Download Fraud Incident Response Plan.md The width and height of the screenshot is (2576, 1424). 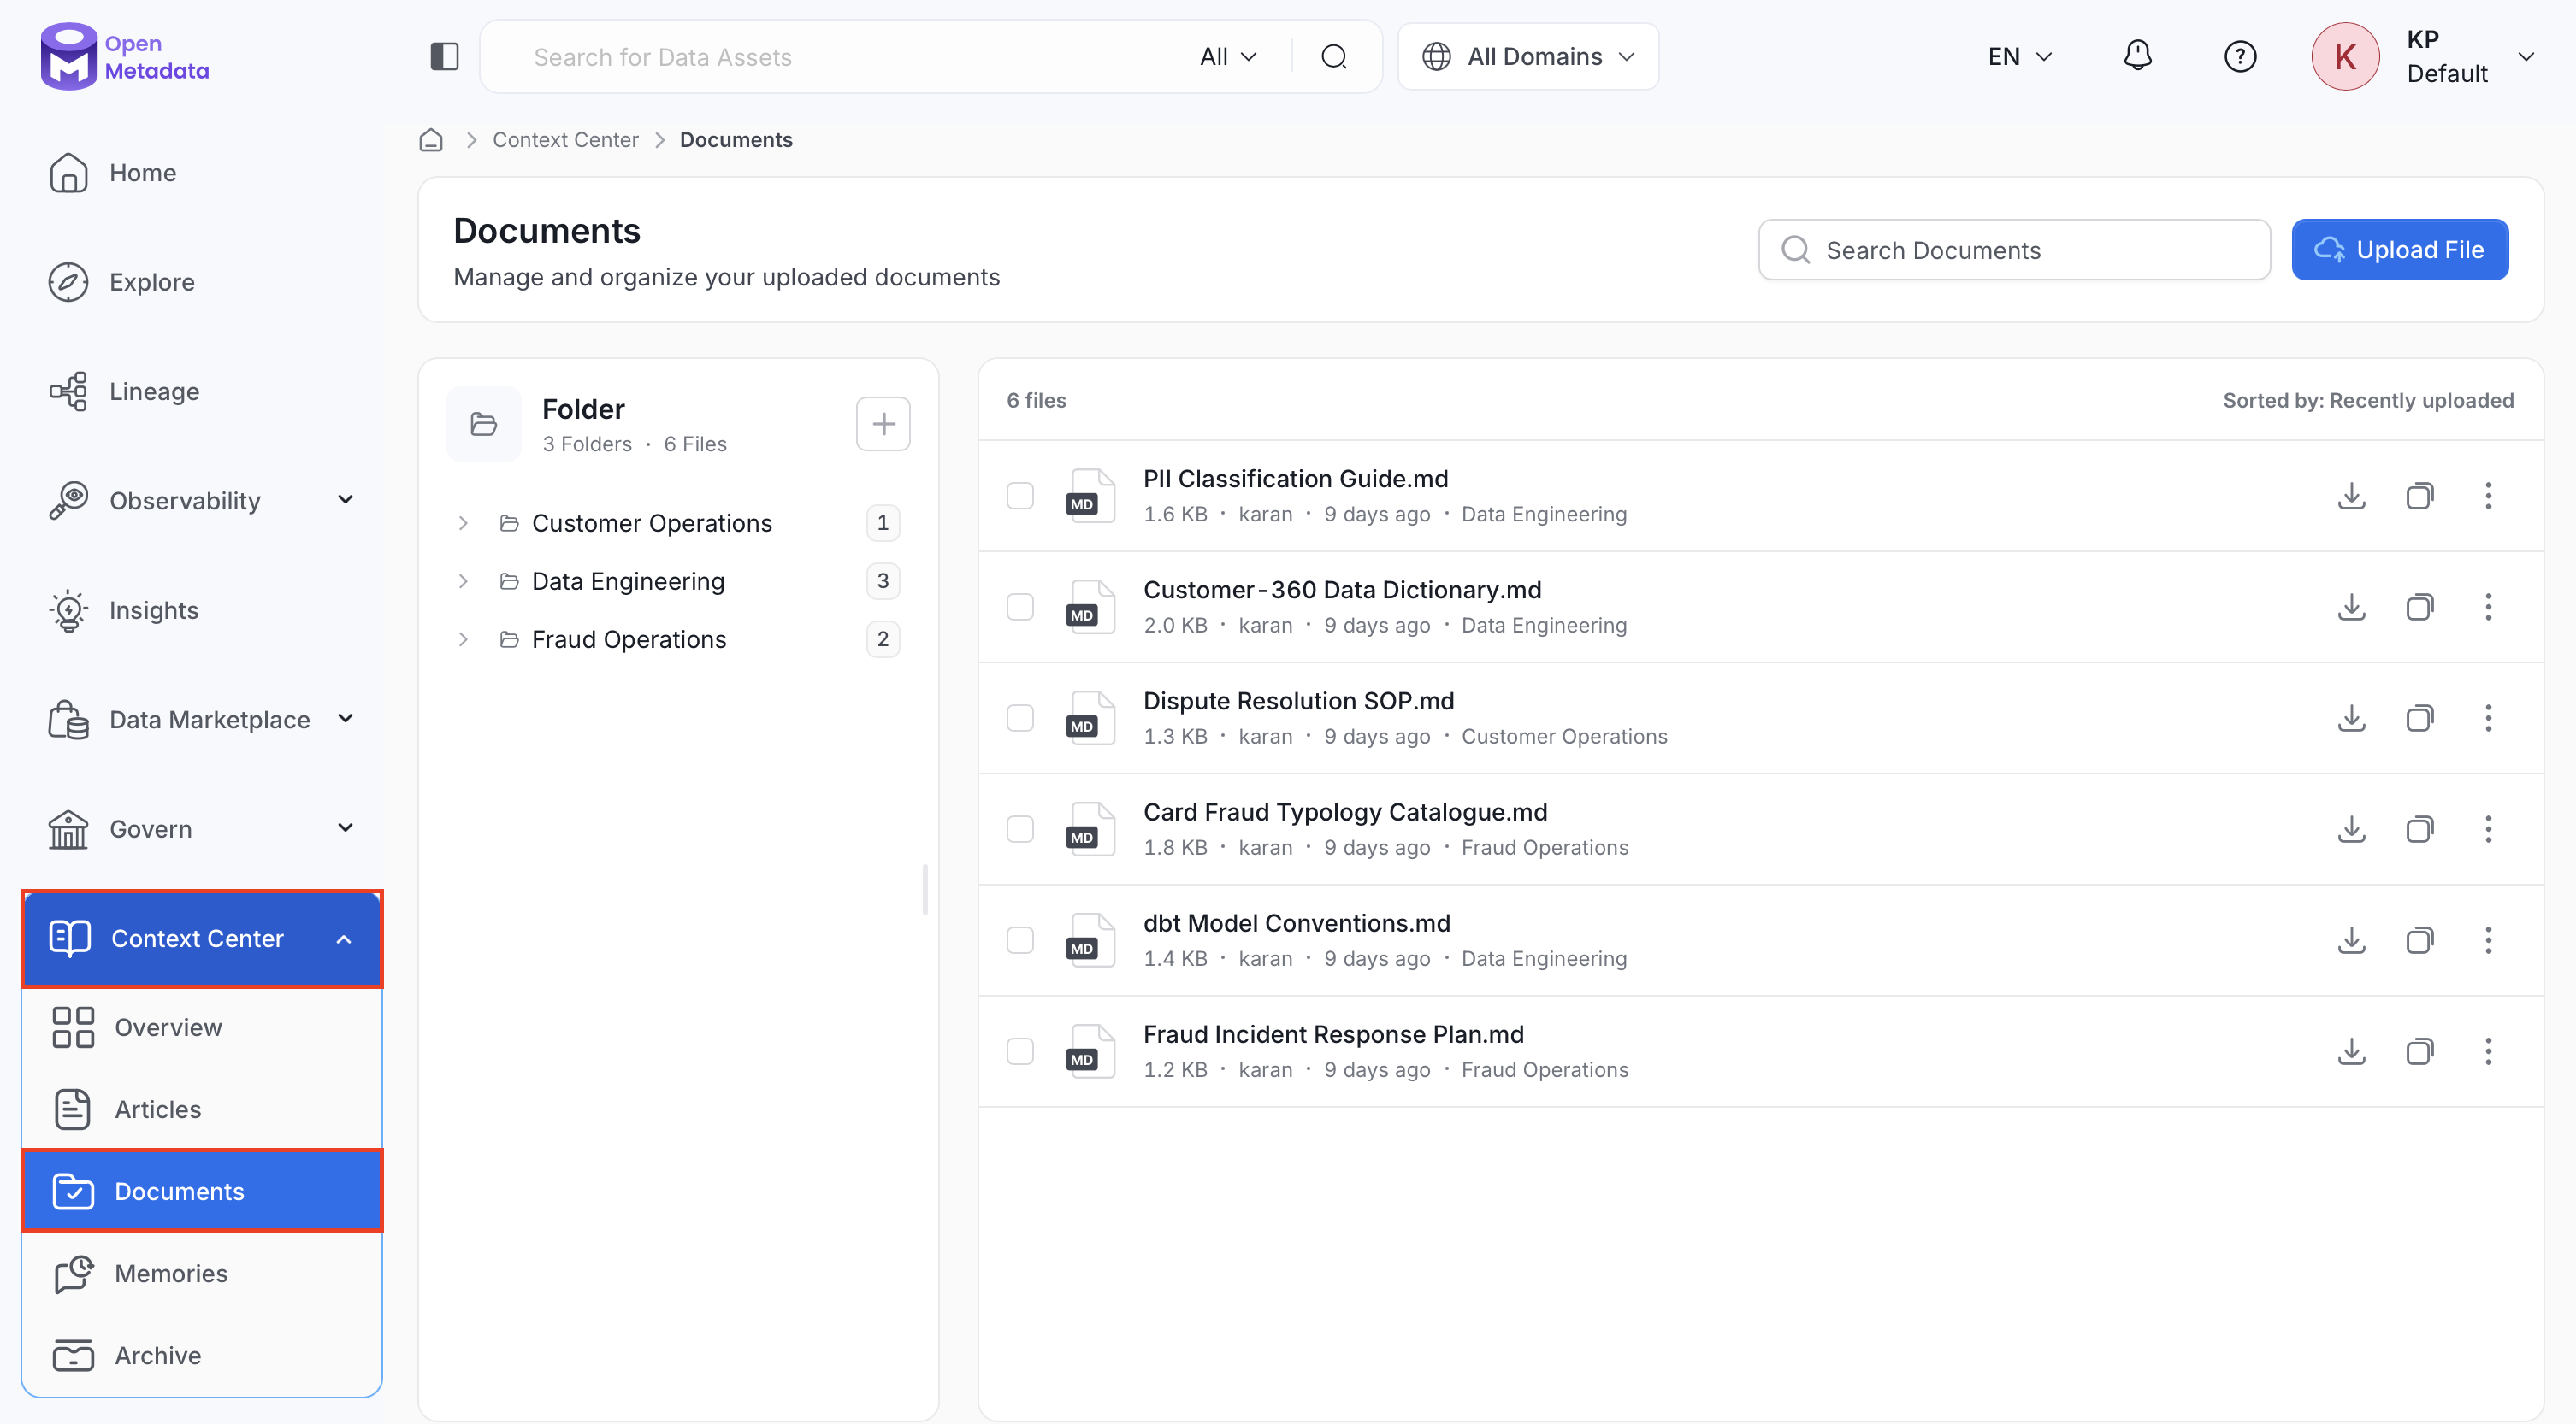(x=2351, y=1050)
